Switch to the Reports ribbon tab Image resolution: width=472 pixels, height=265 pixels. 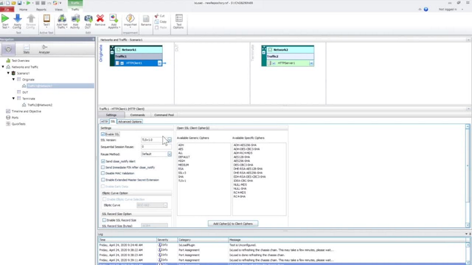click(41, 9)
